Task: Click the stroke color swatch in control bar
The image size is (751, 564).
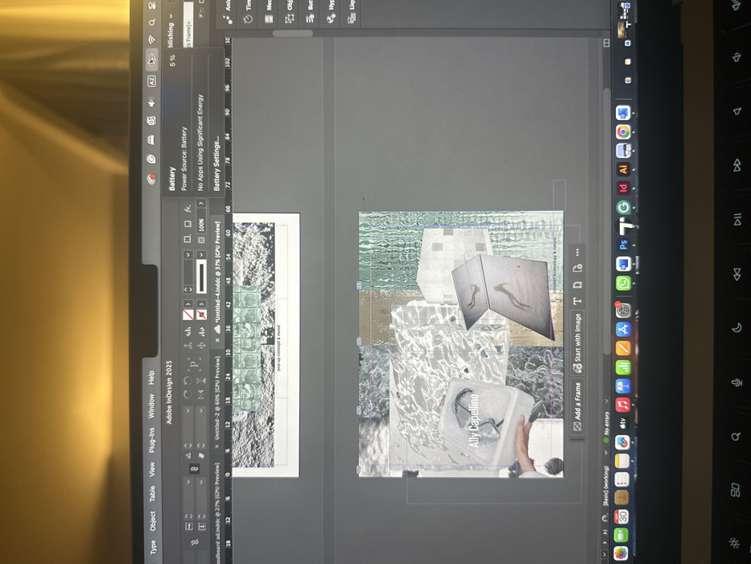Action: (202, 314)
